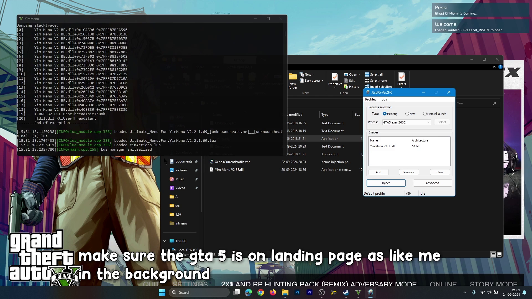Screen dimensions: 532x299
Task: Launch Firefox from taskbar
Action: [x=273, y=292]
